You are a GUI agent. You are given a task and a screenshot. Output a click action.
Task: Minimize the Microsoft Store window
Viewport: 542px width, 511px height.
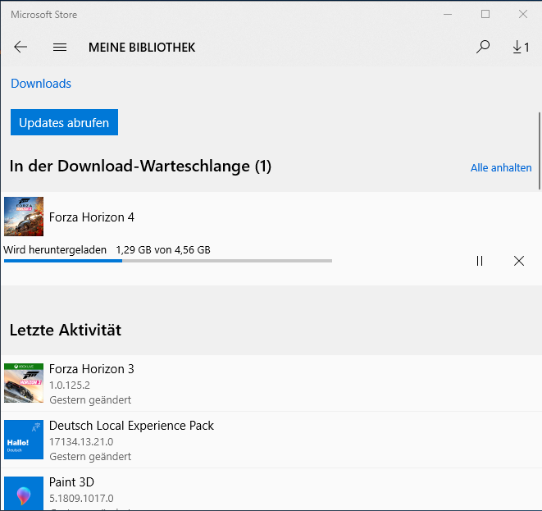pyautogui.click(x=448, y=14)
